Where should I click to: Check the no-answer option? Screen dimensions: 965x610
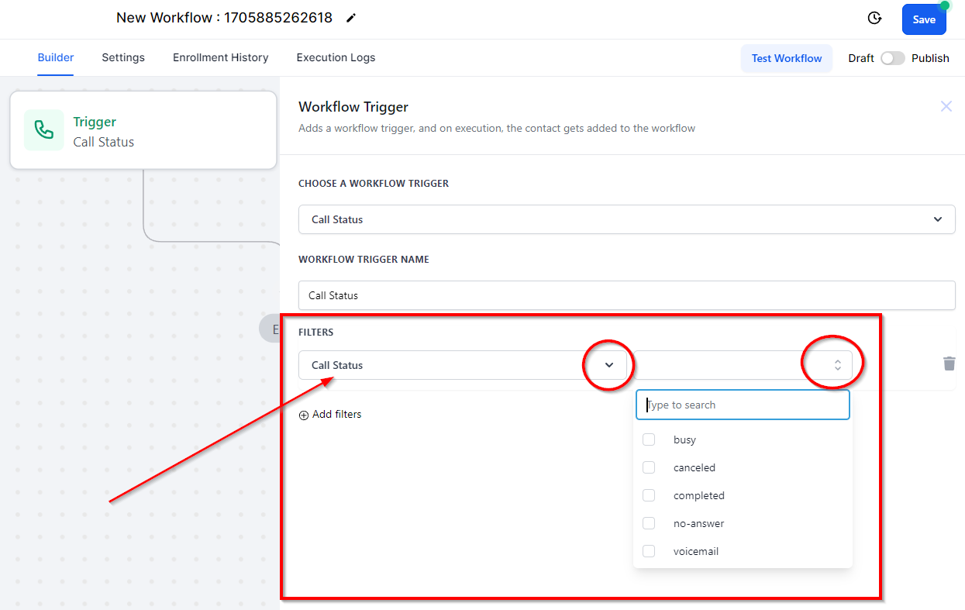(x=649, y=523)
